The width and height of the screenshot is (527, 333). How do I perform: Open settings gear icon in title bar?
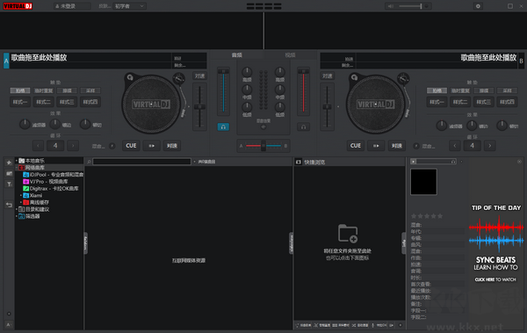click(x=478, y=6)
